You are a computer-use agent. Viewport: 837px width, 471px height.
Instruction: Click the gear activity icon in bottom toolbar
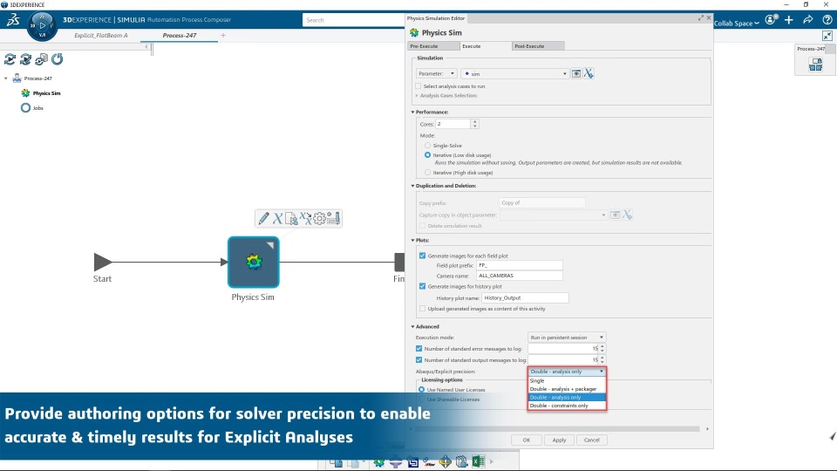coord(378,462)
